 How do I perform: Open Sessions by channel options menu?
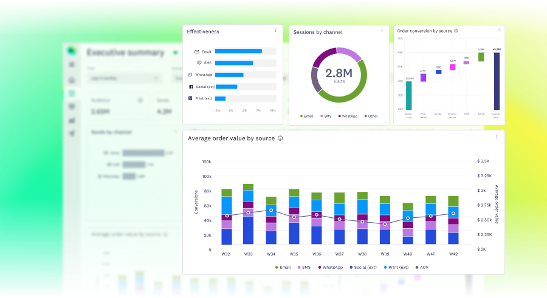pyautogui.click(x=382, y=30)
